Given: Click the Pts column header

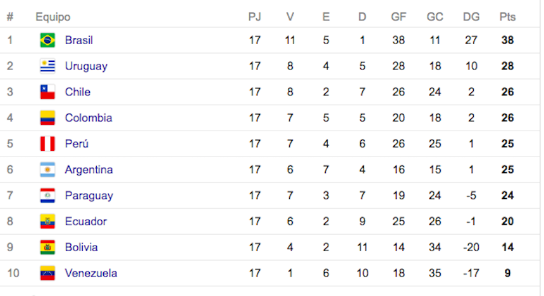Looking at the screenshot, I should point(507,17).
